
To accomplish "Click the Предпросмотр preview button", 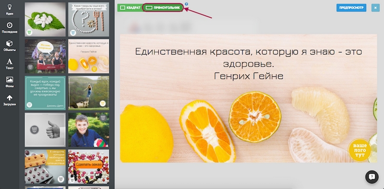I will coord(351,8).
